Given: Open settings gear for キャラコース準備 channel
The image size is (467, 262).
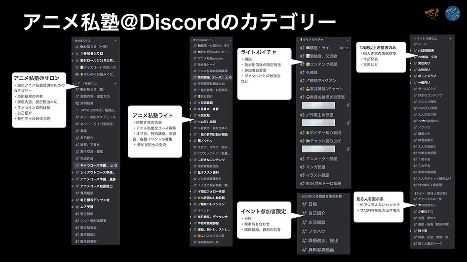Looking at the screenshot, I should pos(116,165).
